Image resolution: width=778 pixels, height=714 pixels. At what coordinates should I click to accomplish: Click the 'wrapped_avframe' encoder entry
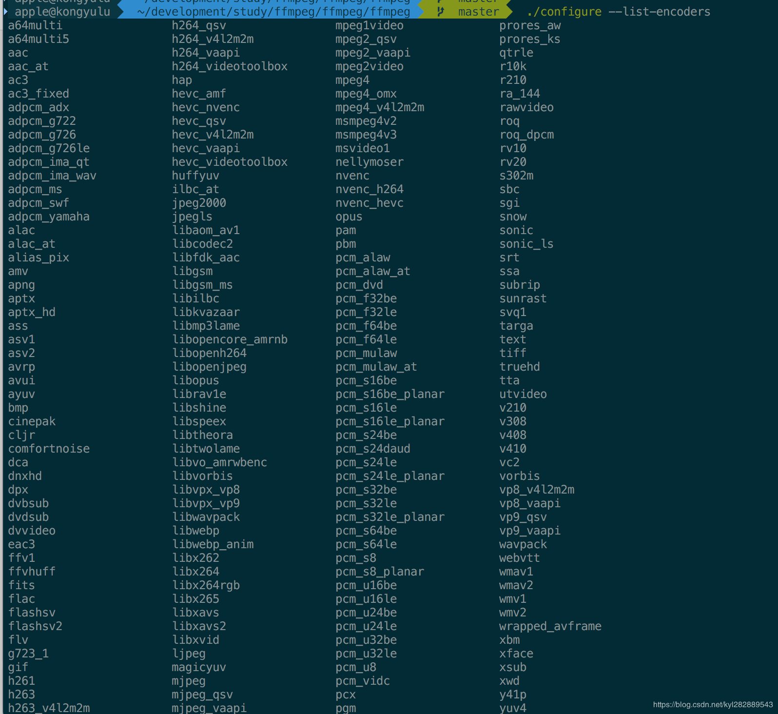550,626
